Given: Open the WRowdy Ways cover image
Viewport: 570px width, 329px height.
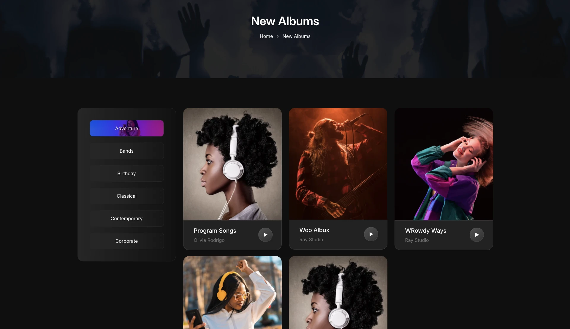Looking at the screenshot, I should pyautogui.click(x=444, y=164).
